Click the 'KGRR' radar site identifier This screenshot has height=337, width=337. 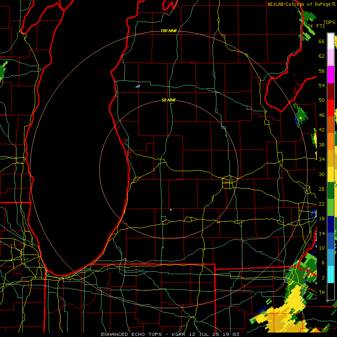179,334
